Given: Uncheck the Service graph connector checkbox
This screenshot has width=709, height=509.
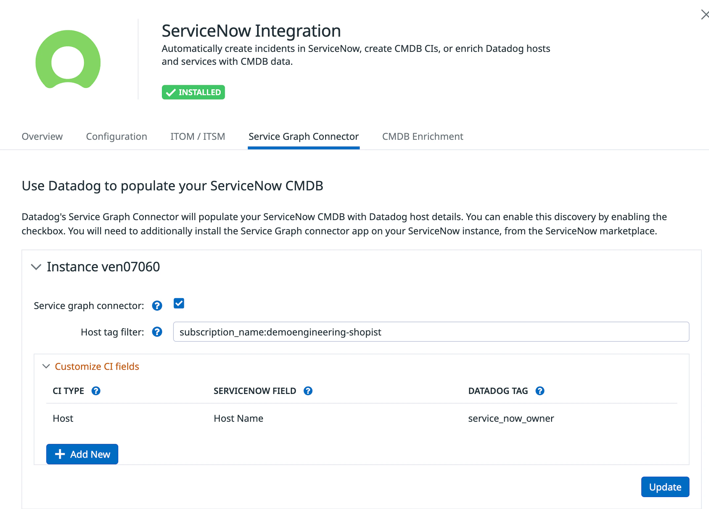Looking at the screenshot, I should click(x=179, y=303).
